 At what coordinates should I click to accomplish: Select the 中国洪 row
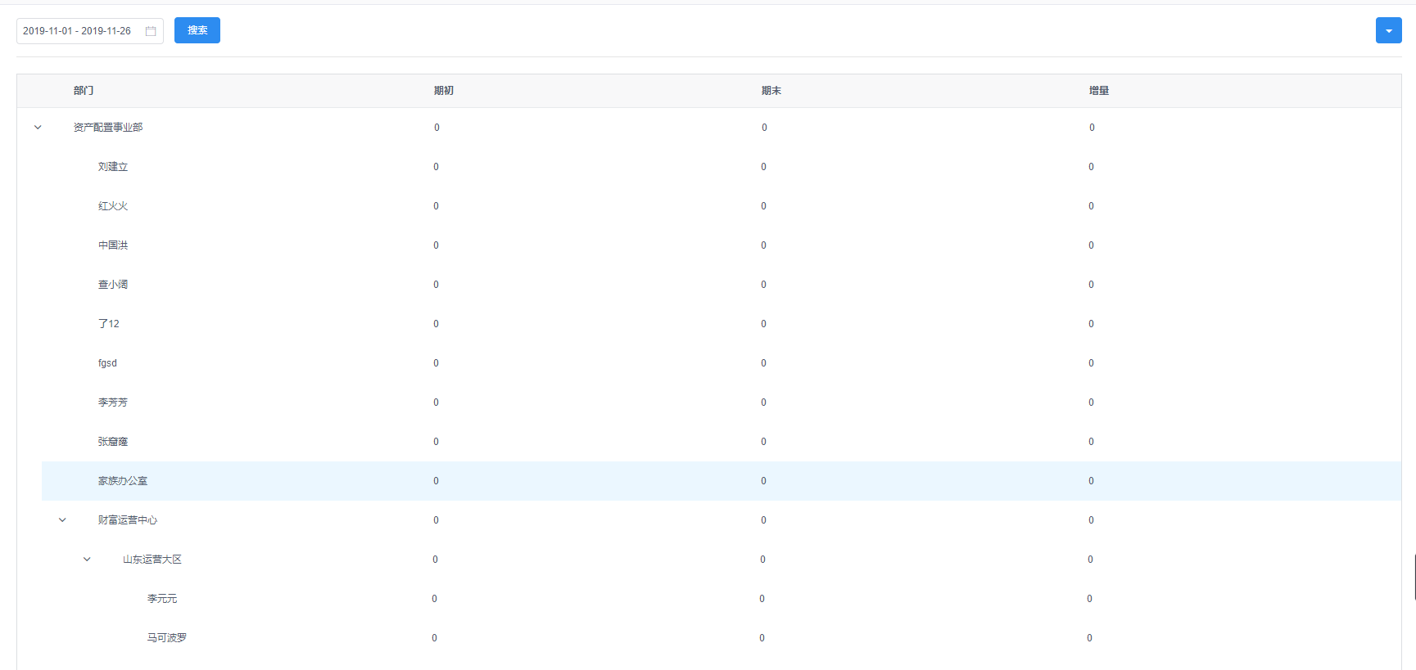tap(722, 245)
